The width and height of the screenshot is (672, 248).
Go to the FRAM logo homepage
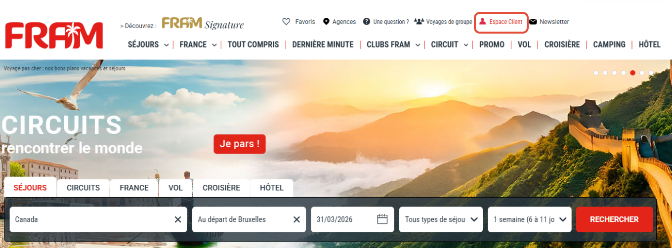54,35
